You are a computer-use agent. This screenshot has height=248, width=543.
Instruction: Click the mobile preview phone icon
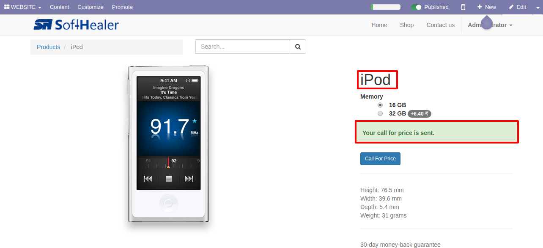point(463,7)
